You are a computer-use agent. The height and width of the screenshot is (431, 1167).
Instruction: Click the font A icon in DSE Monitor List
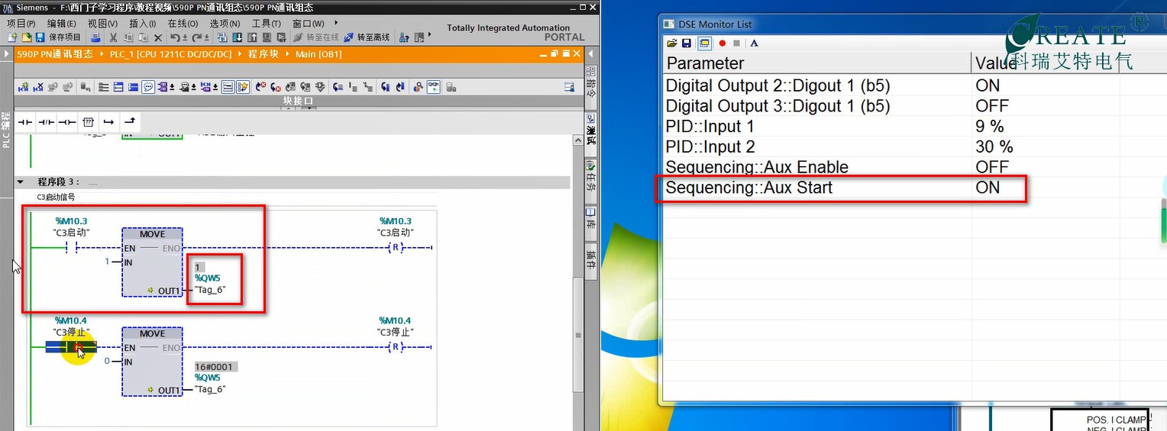click(x=754, y=43)
